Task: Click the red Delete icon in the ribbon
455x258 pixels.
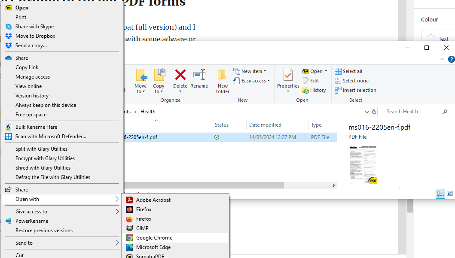Action: [180, 75]
